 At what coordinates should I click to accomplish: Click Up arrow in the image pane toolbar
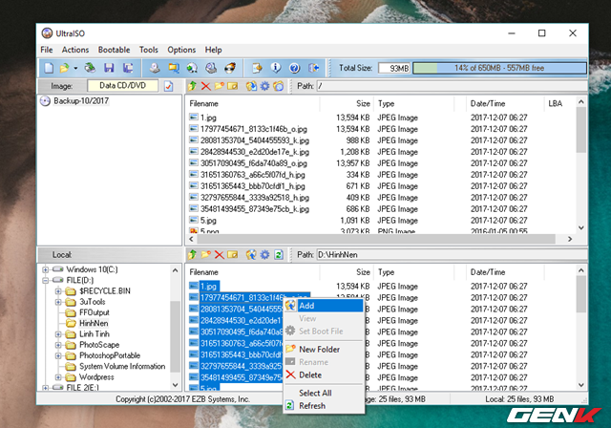[x=192, y=86]
